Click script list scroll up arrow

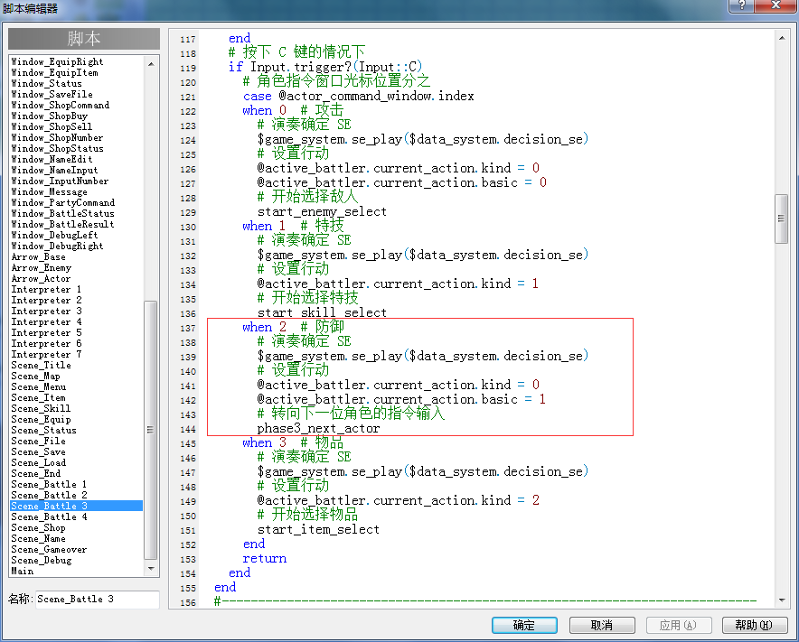[151, 64]
